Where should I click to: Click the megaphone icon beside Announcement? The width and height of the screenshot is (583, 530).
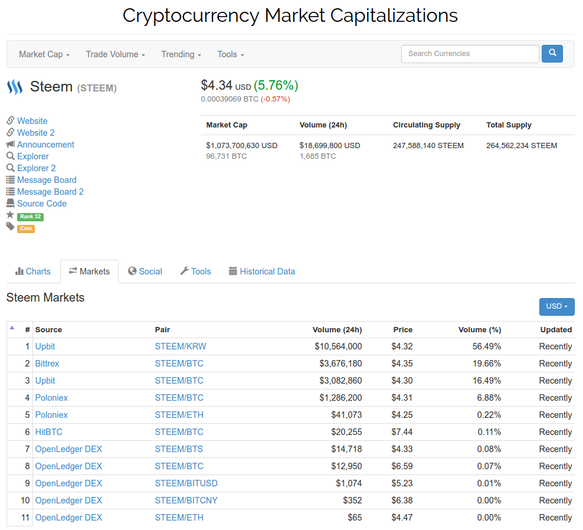tap(11, 144)
